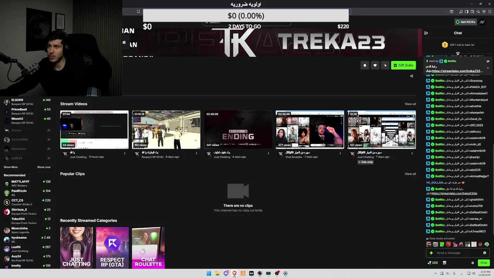Viewport: 494px width, 278px height.
Task: Open Windows Start menu
Action: pyautogui.click(x=209, y=273)
